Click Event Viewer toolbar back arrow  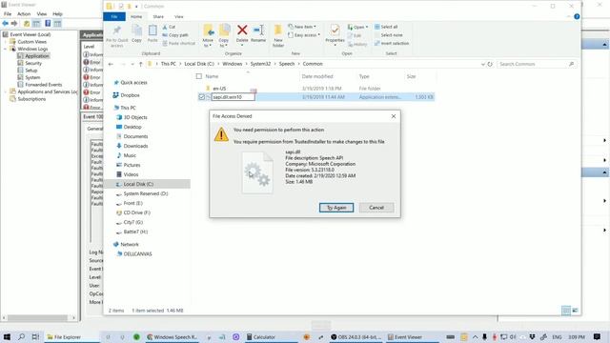coord(6,24)
